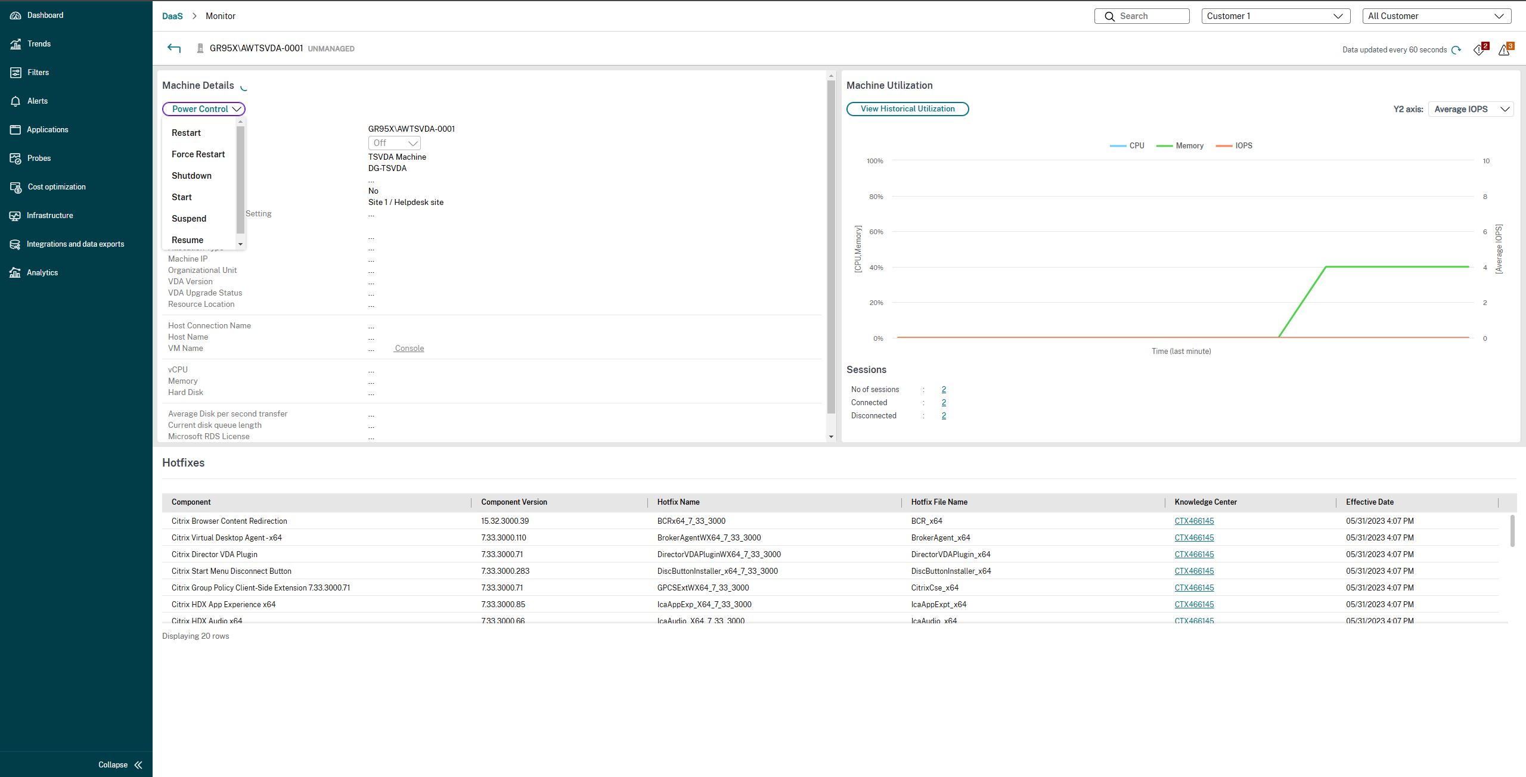Viewport: 1526px width, 777px height.
Task: Open the critical alerts notification icon
Action: pyautogui.click(x=1480, y=49)
